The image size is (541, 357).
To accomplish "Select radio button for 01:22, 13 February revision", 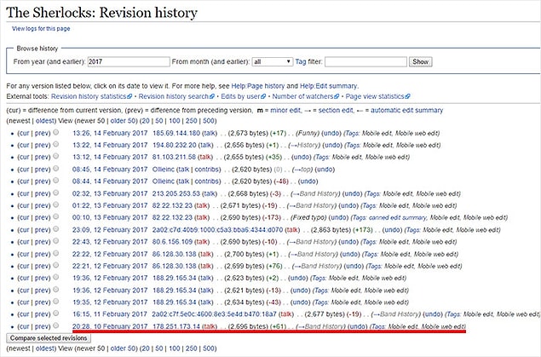I will 56,204.
